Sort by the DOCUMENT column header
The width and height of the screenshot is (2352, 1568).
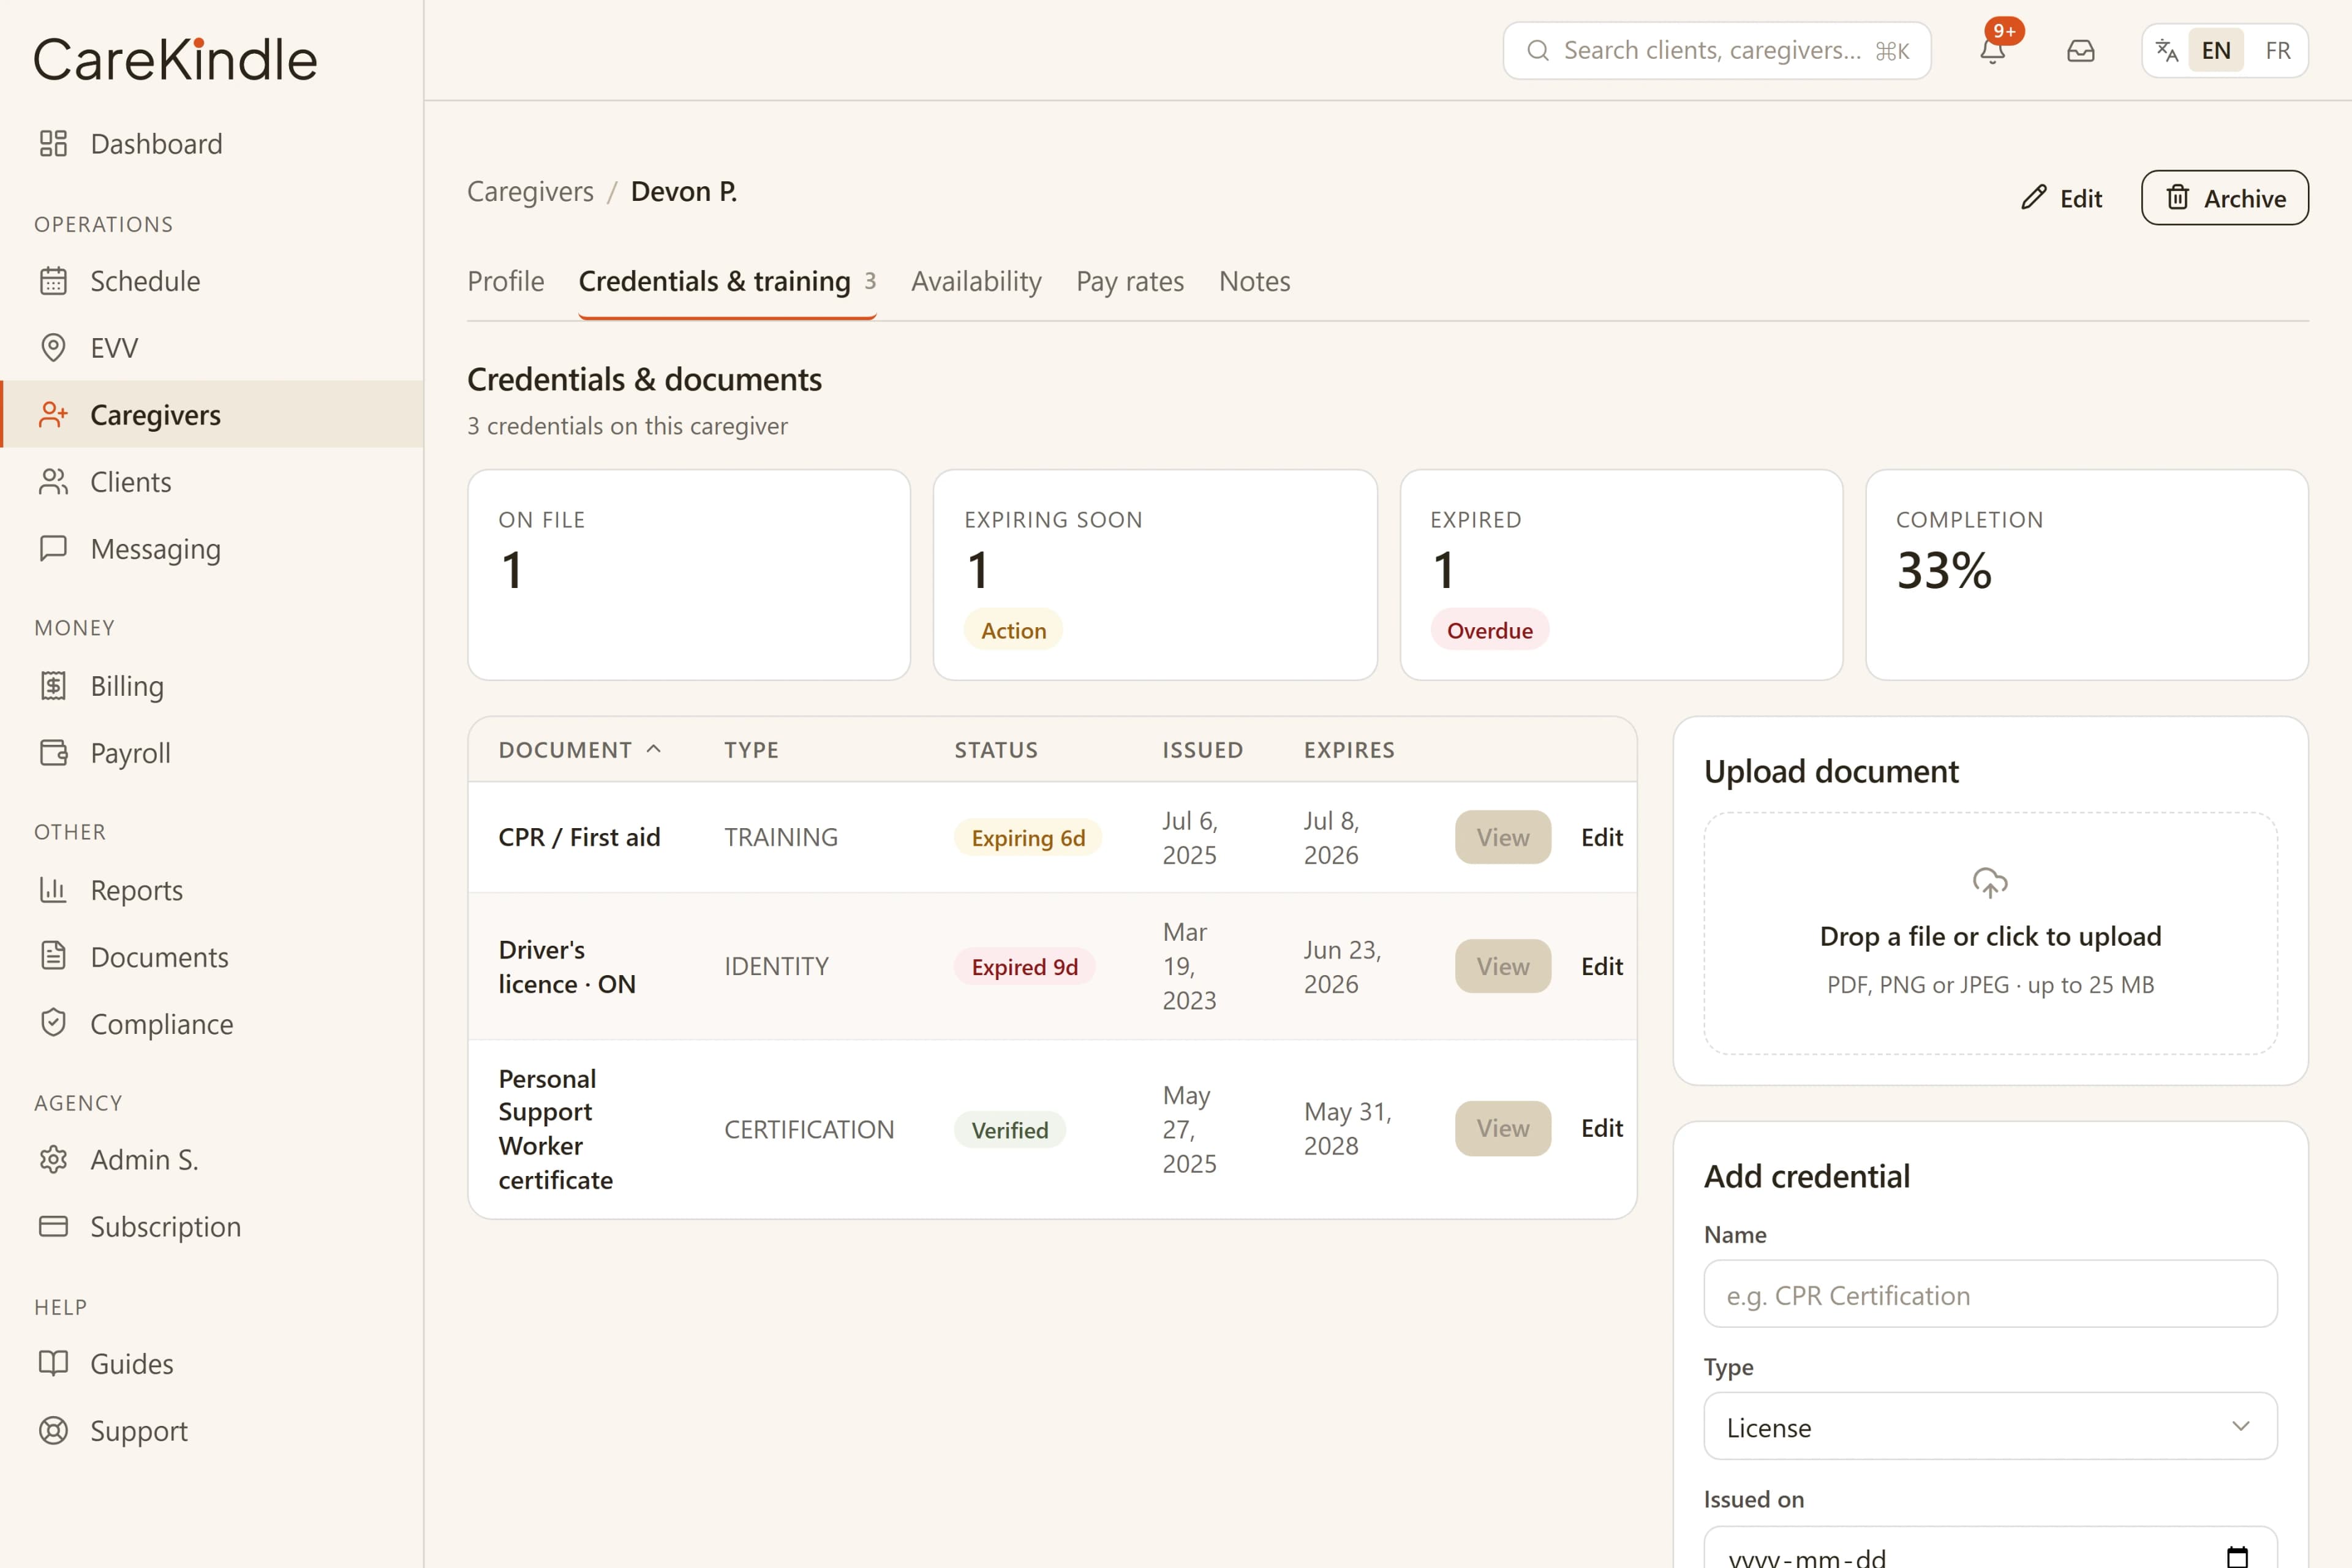pyautogui.click(x=580, y=750)
